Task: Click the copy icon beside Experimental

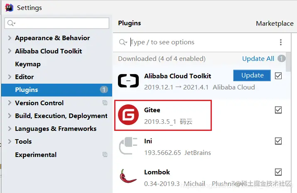Action: click(x=105, y=154)
